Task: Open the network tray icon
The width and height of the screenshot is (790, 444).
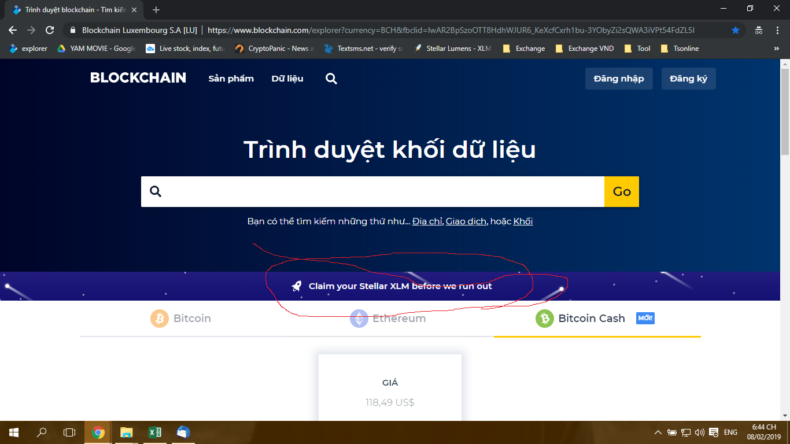Action: click(x=686, y=432)
